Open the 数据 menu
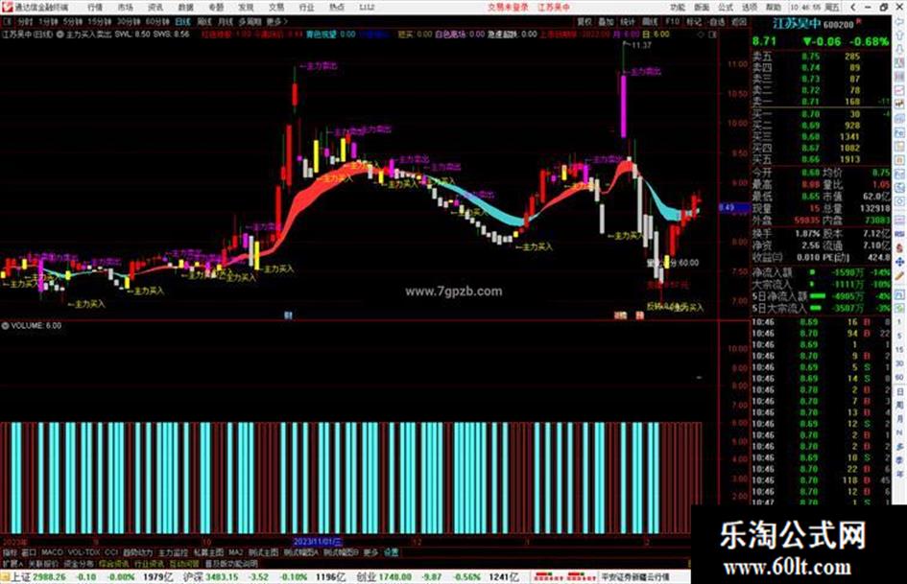907x584 pixels. (x=185, y=7)
